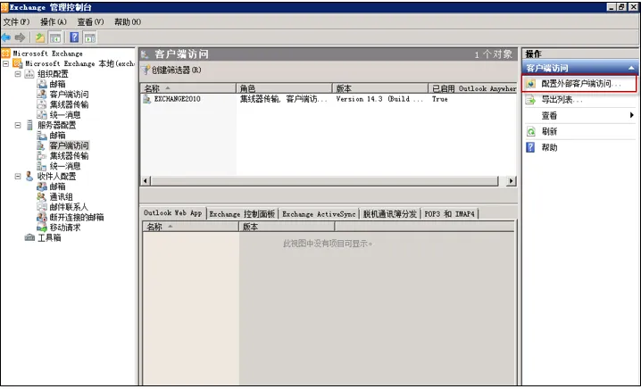641x389 pixels.
Task: Click the Version 14.3 cell
Action: 379,99
